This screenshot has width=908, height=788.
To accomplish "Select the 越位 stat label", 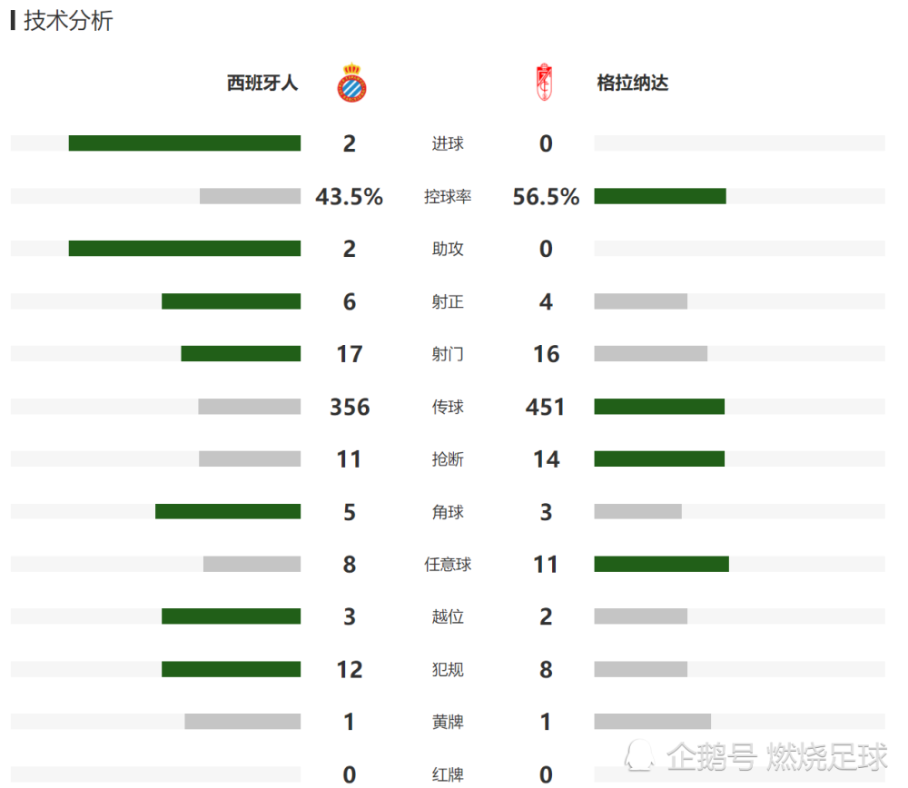I will tap(448, 616).
